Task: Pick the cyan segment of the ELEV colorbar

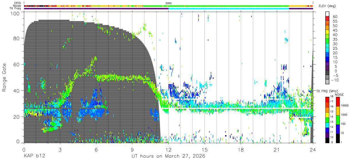Action: 327,50
